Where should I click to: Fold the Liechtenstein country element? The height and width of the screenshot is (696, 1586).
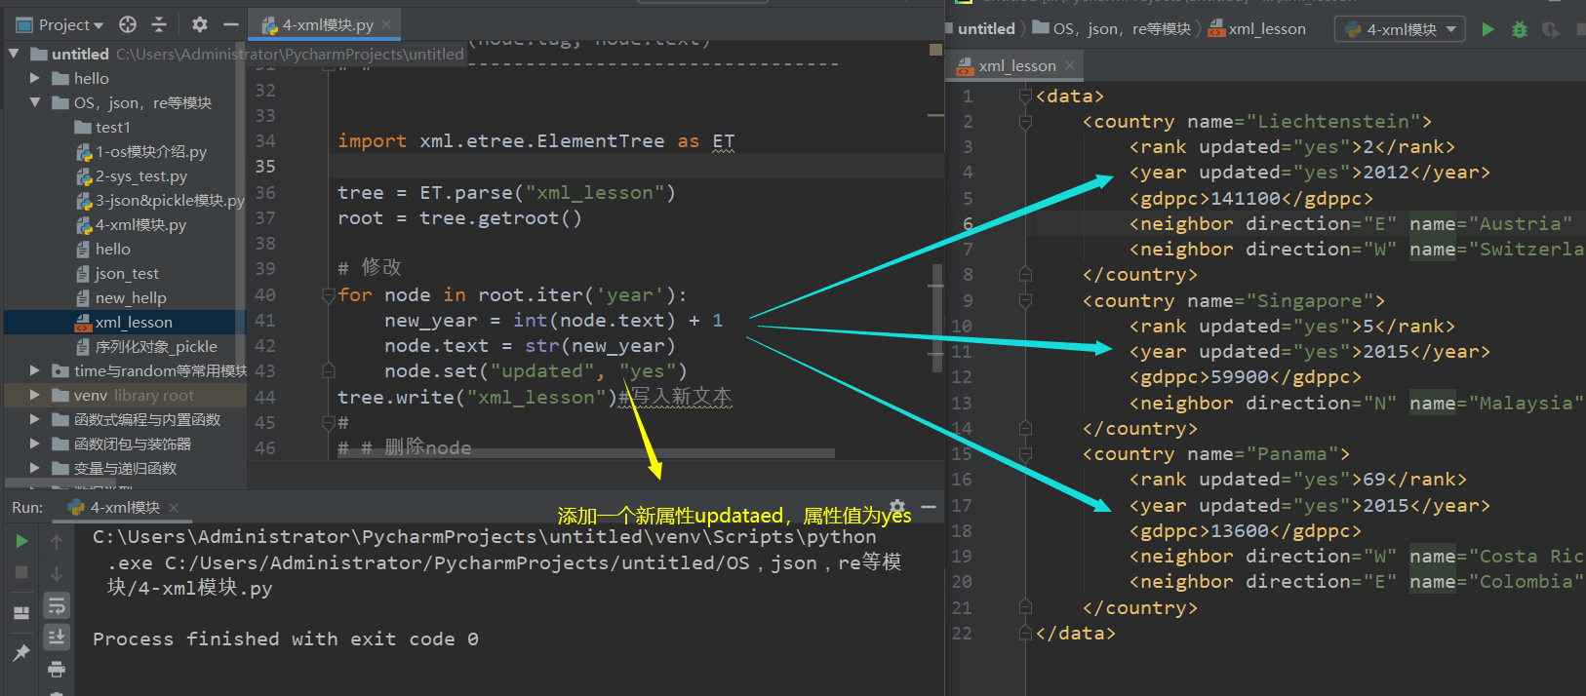pos(1025,122)
